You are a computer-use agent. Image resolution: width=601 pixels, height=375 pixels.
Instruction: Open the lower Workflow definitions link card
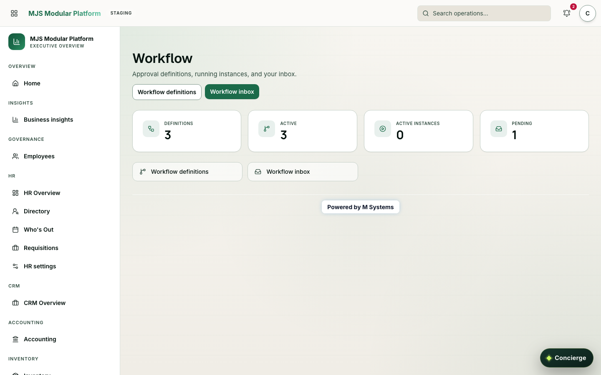tap(187, 172)
